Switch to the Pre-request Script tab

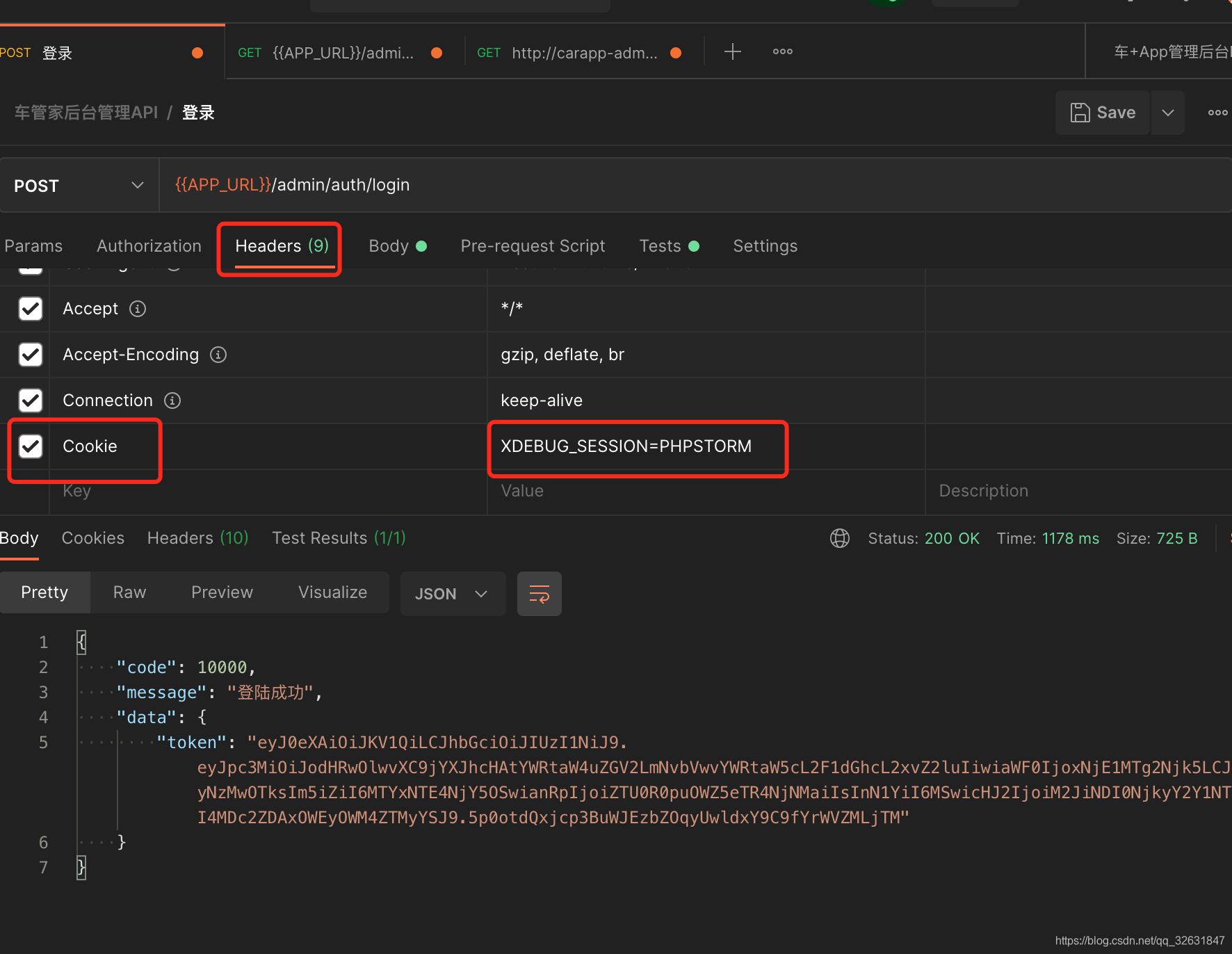(x=533, y=245)
